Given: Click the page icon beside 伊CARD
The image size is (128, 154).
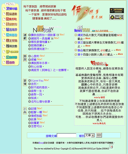Looking at the screenshot, I should click(x=4, y=52).
